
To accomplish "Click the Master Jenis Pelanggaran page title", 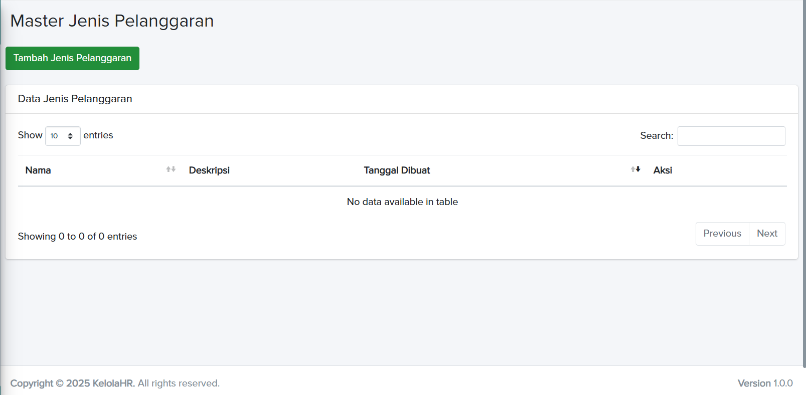I will (x=112, y=21).
